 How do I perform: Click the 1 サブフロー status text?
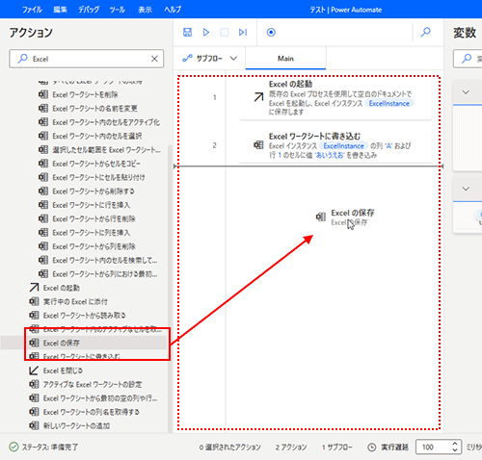point(337,447)
